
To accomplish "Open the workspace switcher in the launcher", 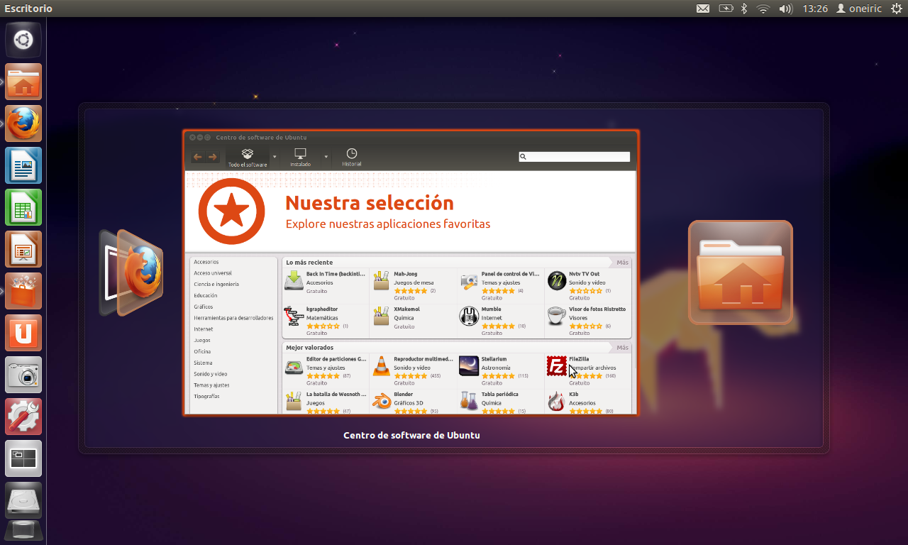I will 23,458.
